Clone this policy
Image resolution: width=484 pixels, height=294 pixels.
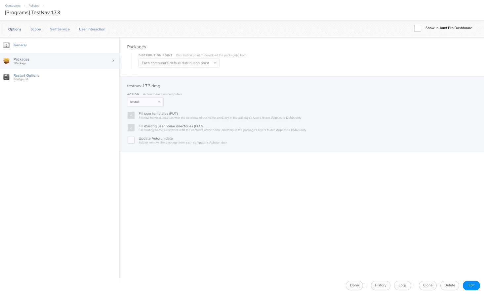coord(428,285)
